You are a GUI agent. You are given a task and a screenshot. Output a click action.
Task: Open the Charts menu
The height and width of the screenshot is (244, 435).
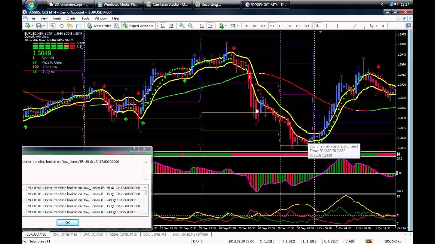click(x=71, y=18)
